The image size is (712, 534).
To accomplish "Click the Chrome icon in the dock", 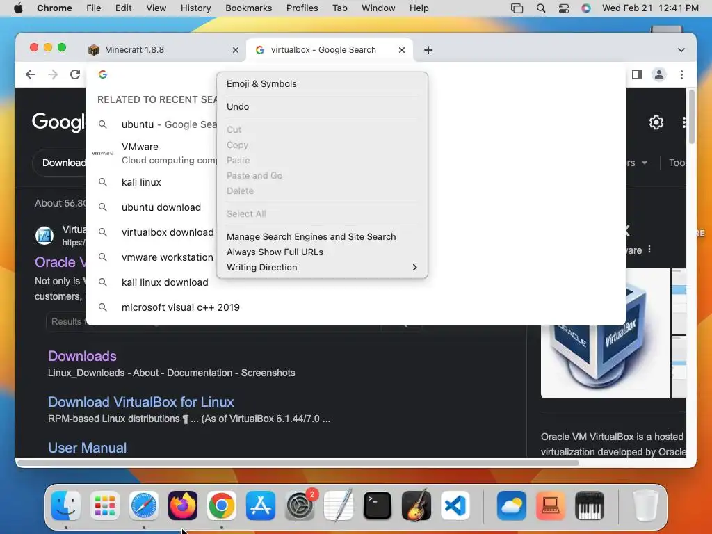I will pos(222,505).
